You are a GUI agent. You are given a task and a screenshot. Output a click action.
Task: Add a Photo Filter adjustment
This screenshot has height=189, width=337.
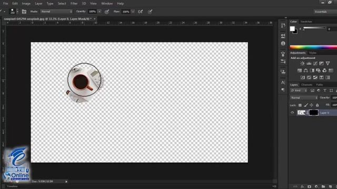tap(318, 70)
